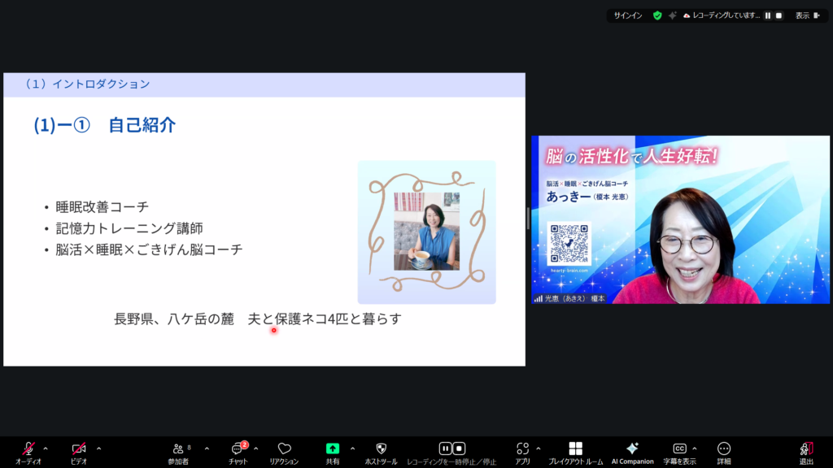Click the green encryption shield icon
The image size is (833, 468).
point(657,15)
